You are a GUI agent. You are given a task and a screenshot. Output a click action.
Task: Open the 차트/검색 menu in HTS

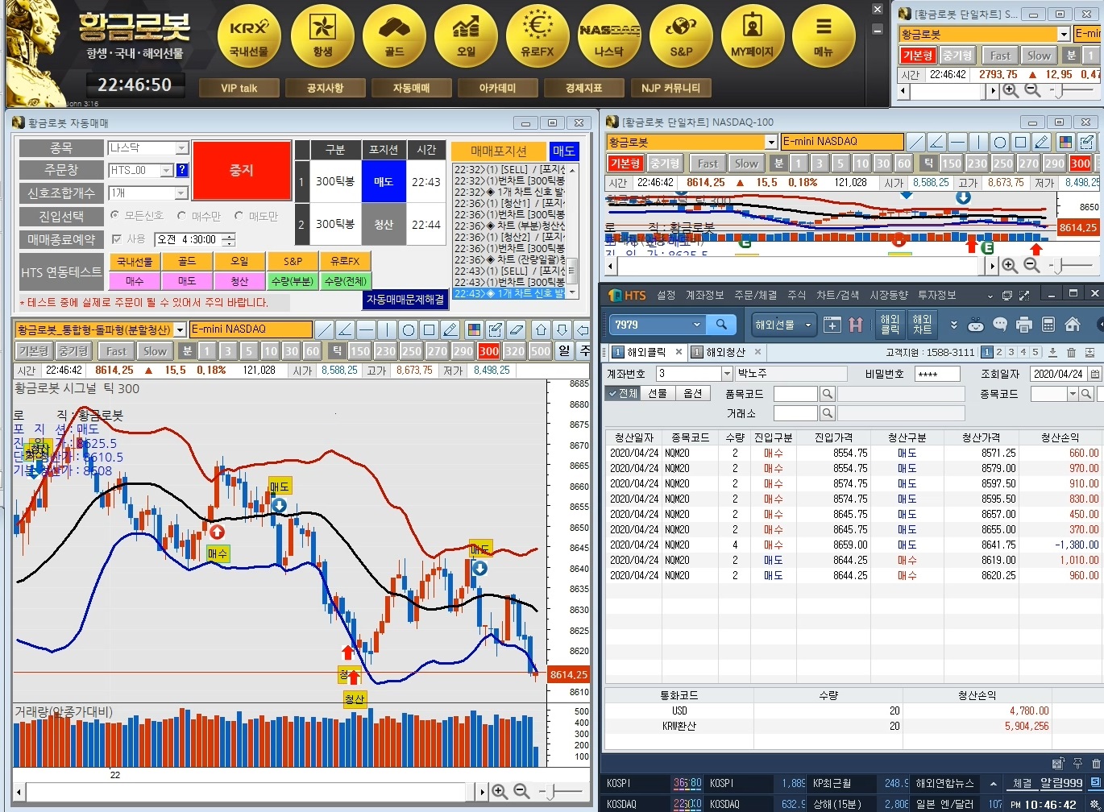(x=838, y=296)
